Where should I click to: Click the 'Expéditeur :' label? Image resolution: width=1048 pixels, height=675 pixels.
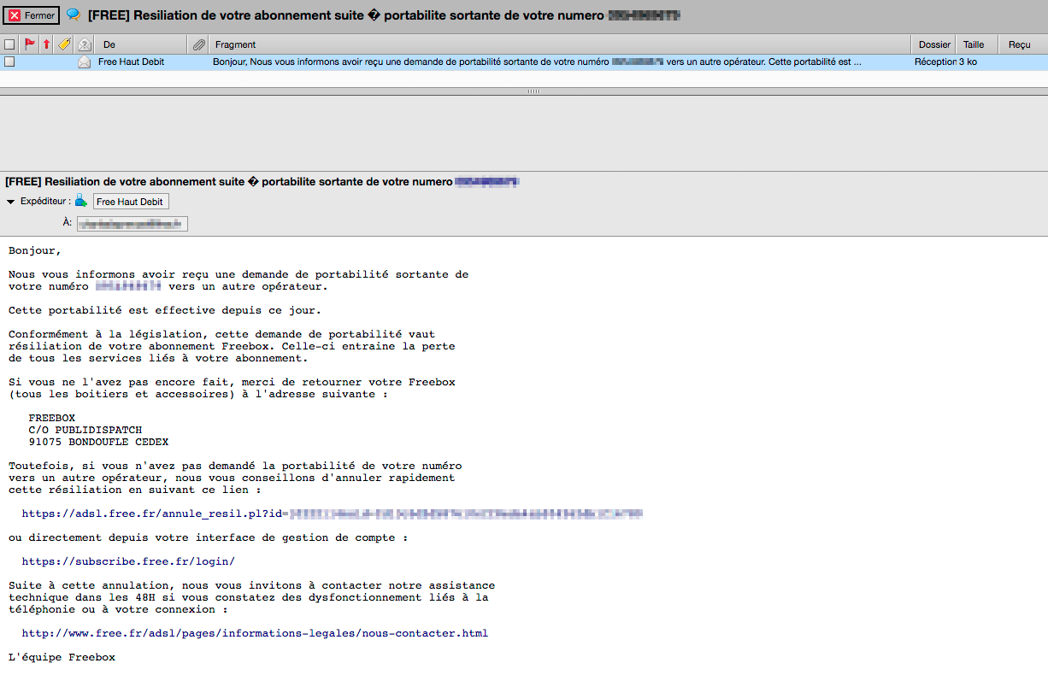46,202
